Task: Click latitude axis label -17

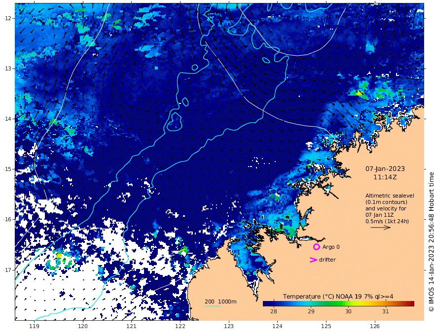Action: pyautogui.click(x=7, y=270)
